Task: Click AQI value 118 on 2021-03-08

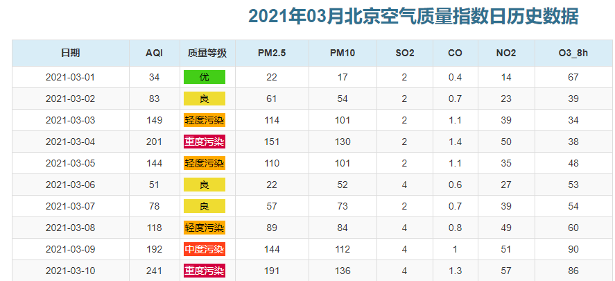Action: (154, 228)
